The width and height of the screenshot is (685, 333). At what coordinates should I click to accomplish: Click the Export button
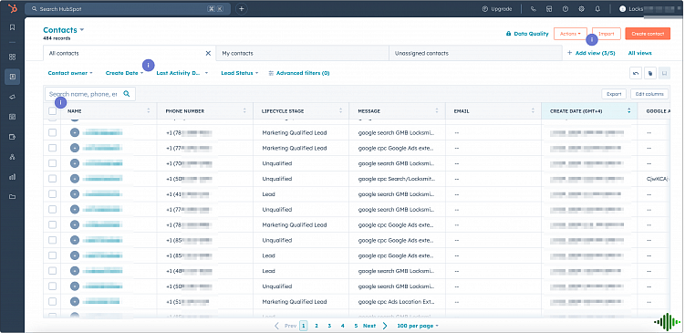click(x=614, y=94)
